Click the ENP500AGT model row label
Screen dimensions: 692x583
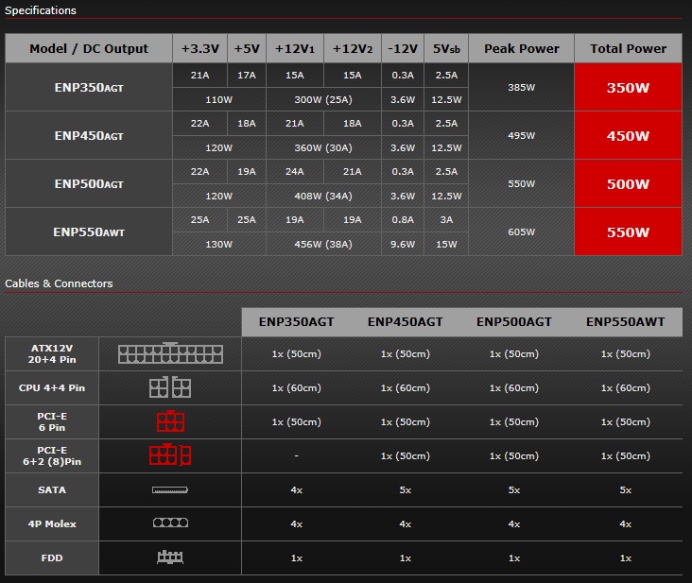click(89, 183)
